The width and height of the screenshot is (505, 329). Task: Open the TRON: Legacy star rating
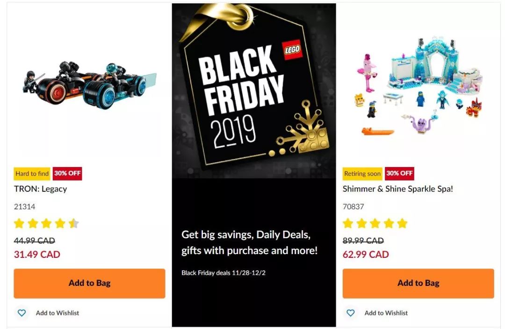coord(46,223)
